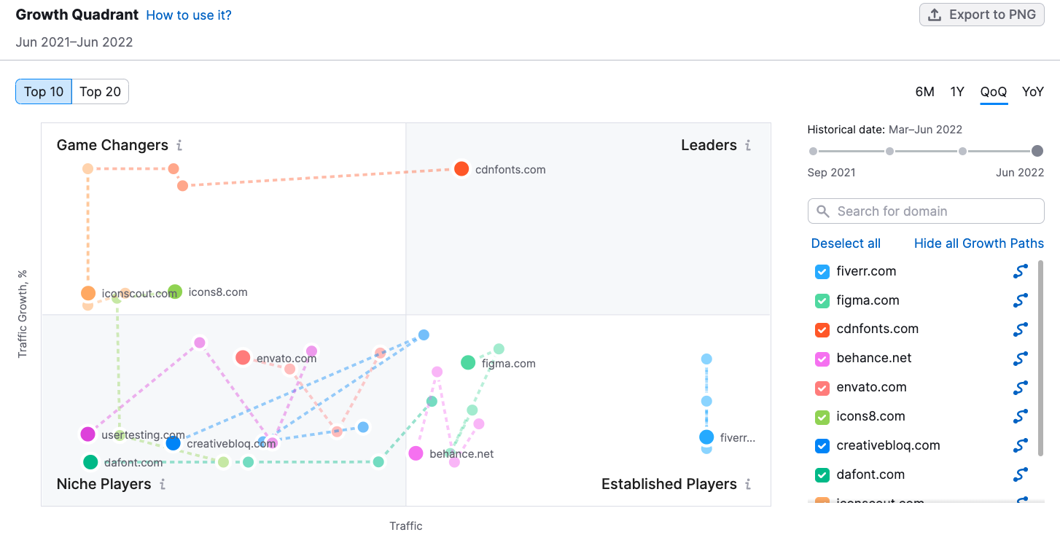This screenshot has width=1060, height=543.
Task: Show the Niche Players info tooltip icon
Action: click(163, 484)
